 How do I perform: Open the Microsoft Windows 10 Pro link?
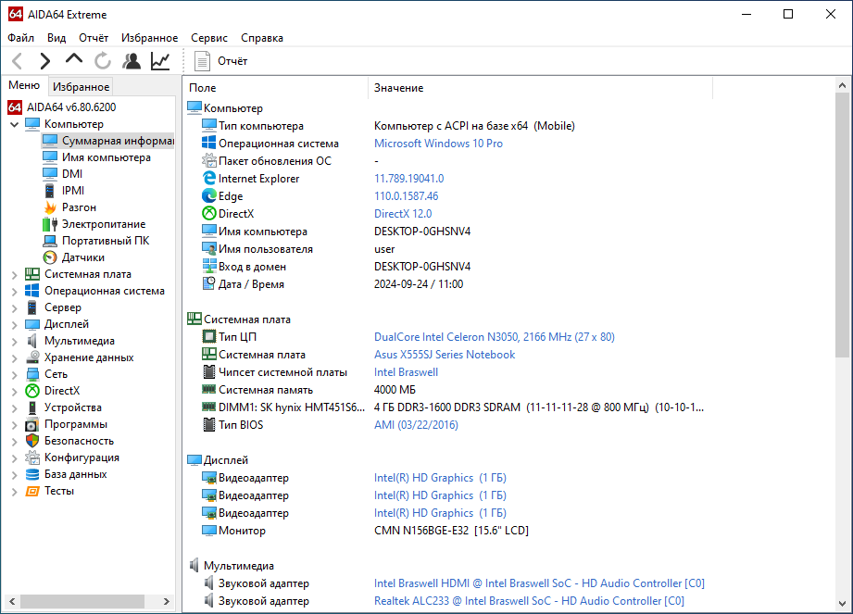[x=438, y=143]
